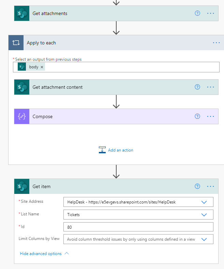Click the SharePoint icon on Get attachments
224x269 pixels.
click(21, 14)
